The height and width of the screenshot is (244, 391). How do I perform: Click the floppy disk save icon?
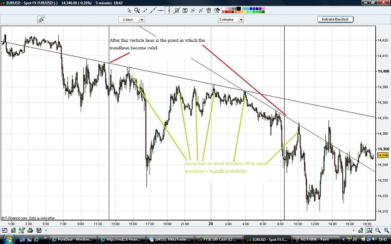pyautogui.click(x=39, y=230)
